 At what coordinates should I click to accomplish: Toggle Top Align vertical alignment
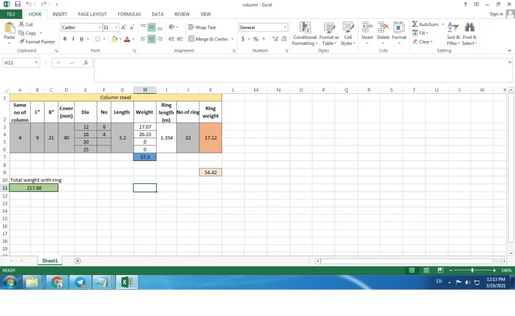click(144, 28)
